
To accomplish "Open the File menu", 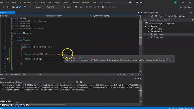I will click(2, 2).
